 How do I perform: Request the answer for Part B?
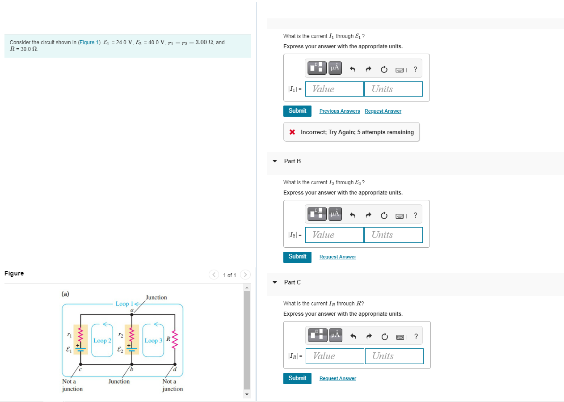coord(338,257)
